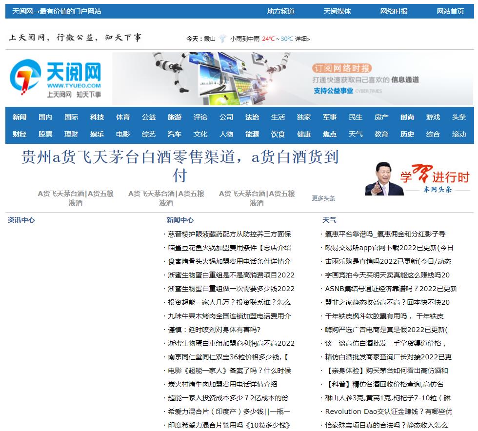Open article 食客烤骨头火锅加盟费用
Screen dimensions: 478x431
pyautogui.click(x=229, y=261)
